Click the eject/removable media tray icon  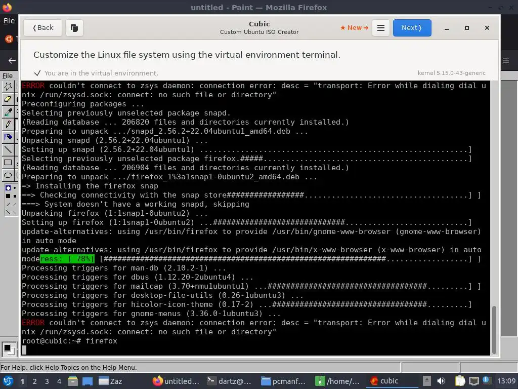coord(427,381)
